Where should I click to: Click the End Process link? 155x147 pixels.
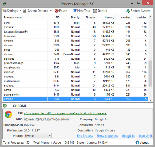[85, 136]
